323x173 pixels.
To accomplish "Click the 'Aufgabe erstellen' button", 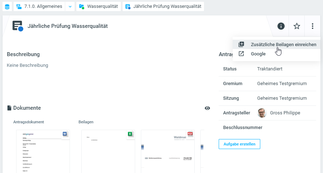I will (x=239, y=144).
